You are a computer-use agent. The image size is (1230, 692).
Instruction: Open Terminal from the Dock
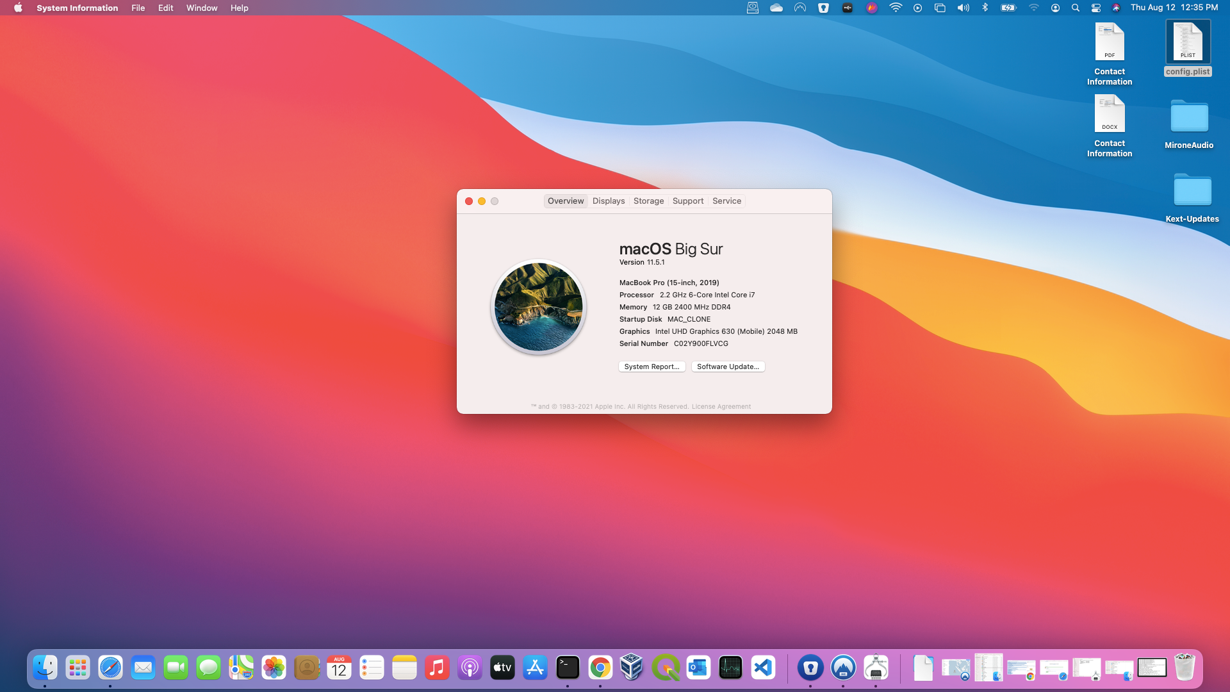[567, 668]
